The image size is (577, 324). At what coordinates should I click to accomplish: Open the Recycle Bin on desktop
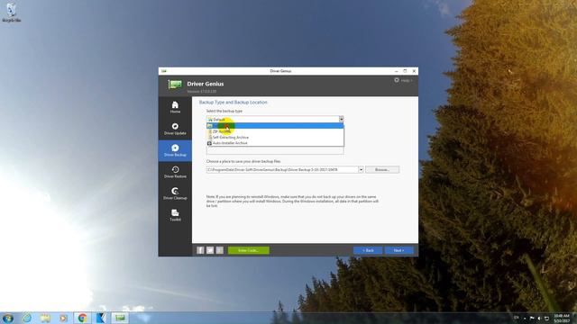click(x=12, y=12)
